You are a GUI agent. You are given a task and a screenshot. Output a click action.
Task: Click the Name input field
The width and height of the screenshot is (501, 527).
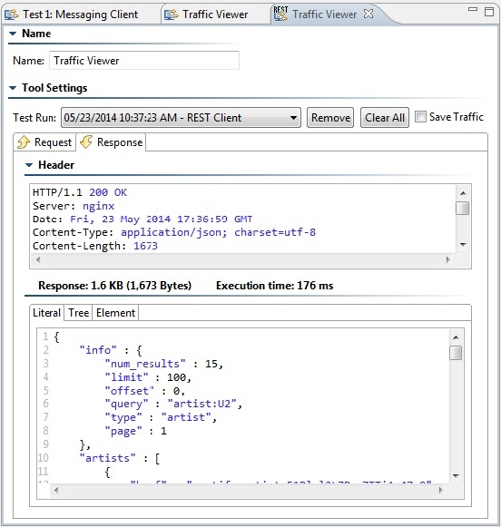pyautogui.click(x=144, y=61)
